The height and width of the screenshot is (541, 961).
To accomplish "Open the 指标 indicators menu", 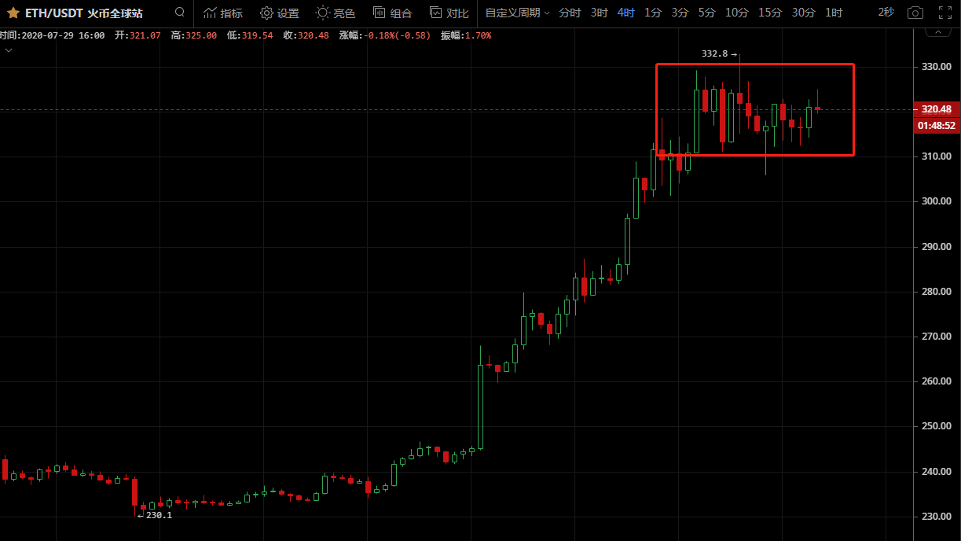I will 223,13.
